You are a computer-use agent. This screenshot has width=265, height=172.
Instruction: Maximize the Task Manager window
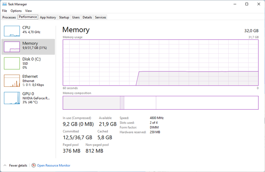(x=247, y=4)
